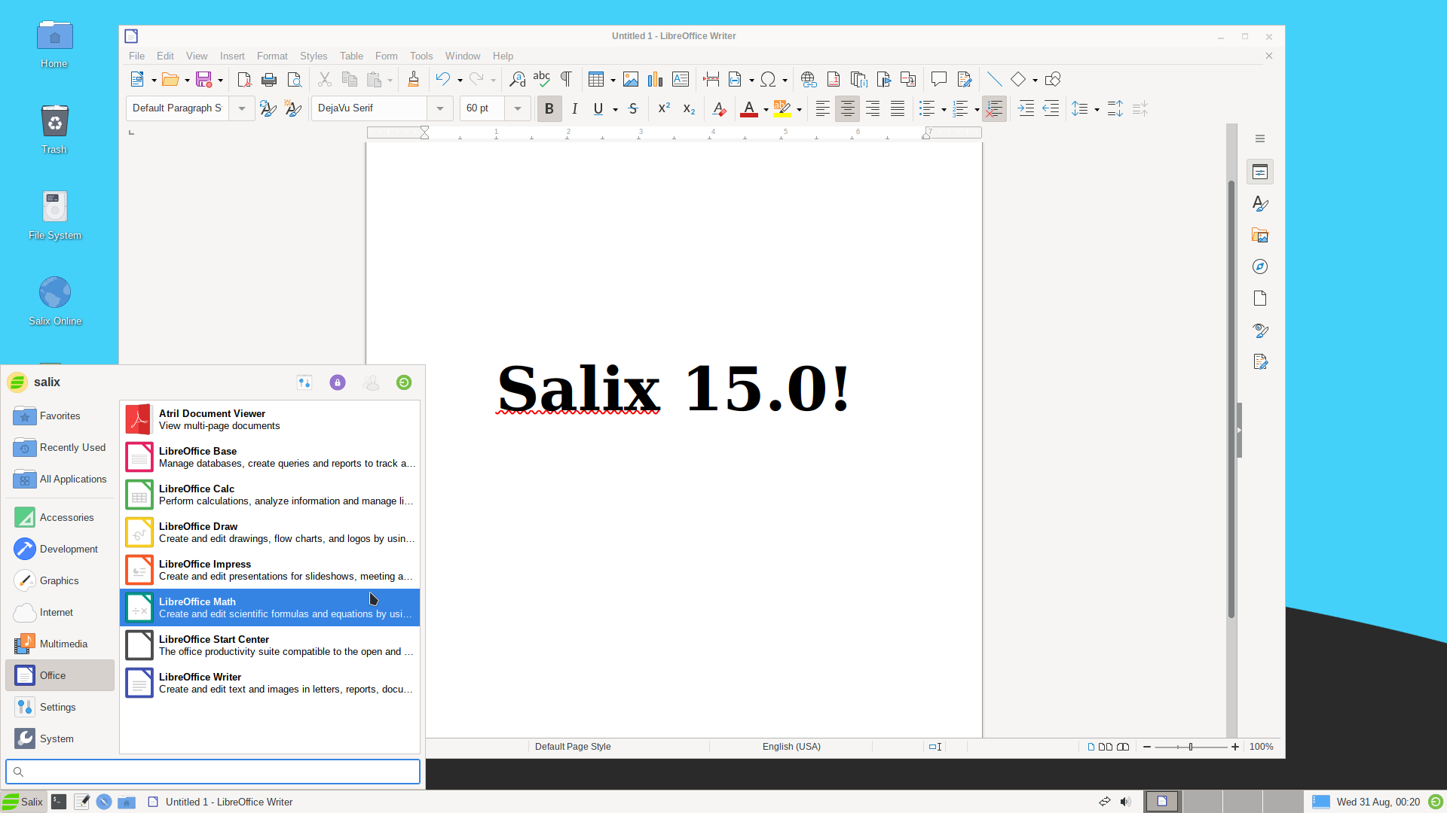Open Special Character dropdown arrow
This screenshot has width=1447, height=813.
[785, 81]
